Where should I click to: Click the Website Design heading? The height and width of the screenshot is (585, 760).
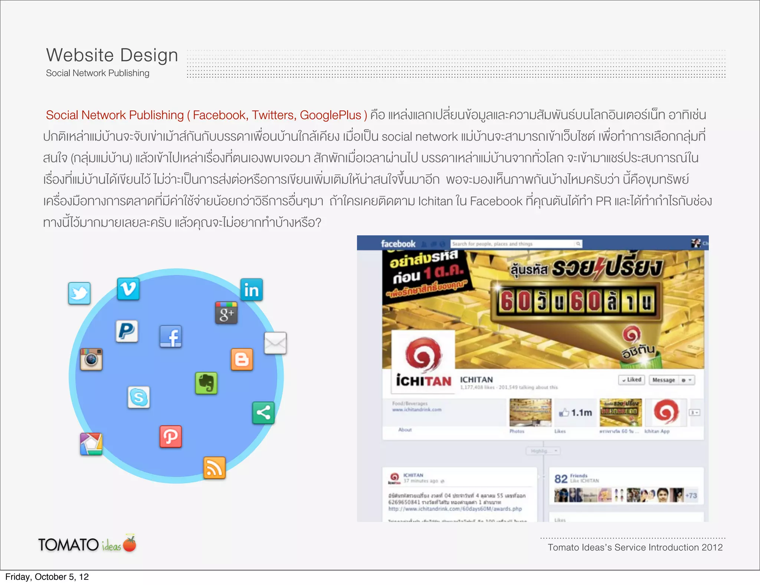pyautogui.click(x=112, y=55)
